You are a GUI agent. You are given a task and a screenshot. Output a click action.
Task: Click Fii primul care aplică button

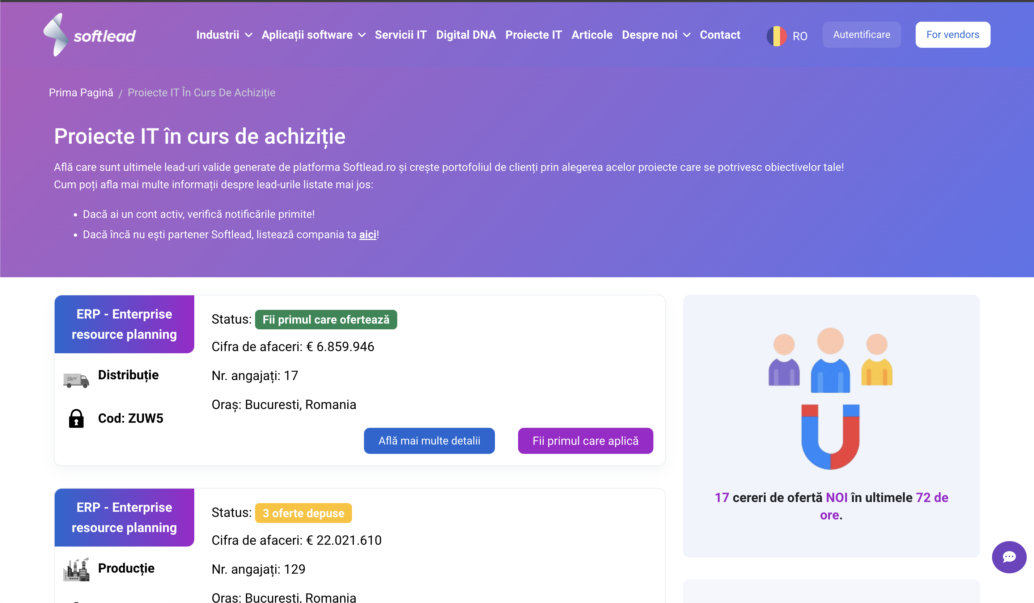pos(585,440)
